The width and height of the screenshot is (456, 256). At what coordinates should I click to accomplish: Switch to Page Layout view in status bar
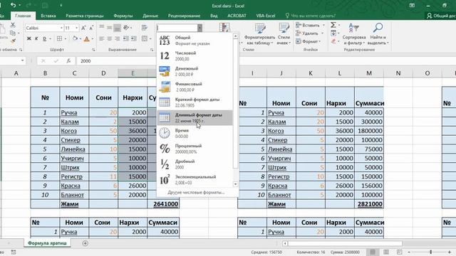point(386,252)
